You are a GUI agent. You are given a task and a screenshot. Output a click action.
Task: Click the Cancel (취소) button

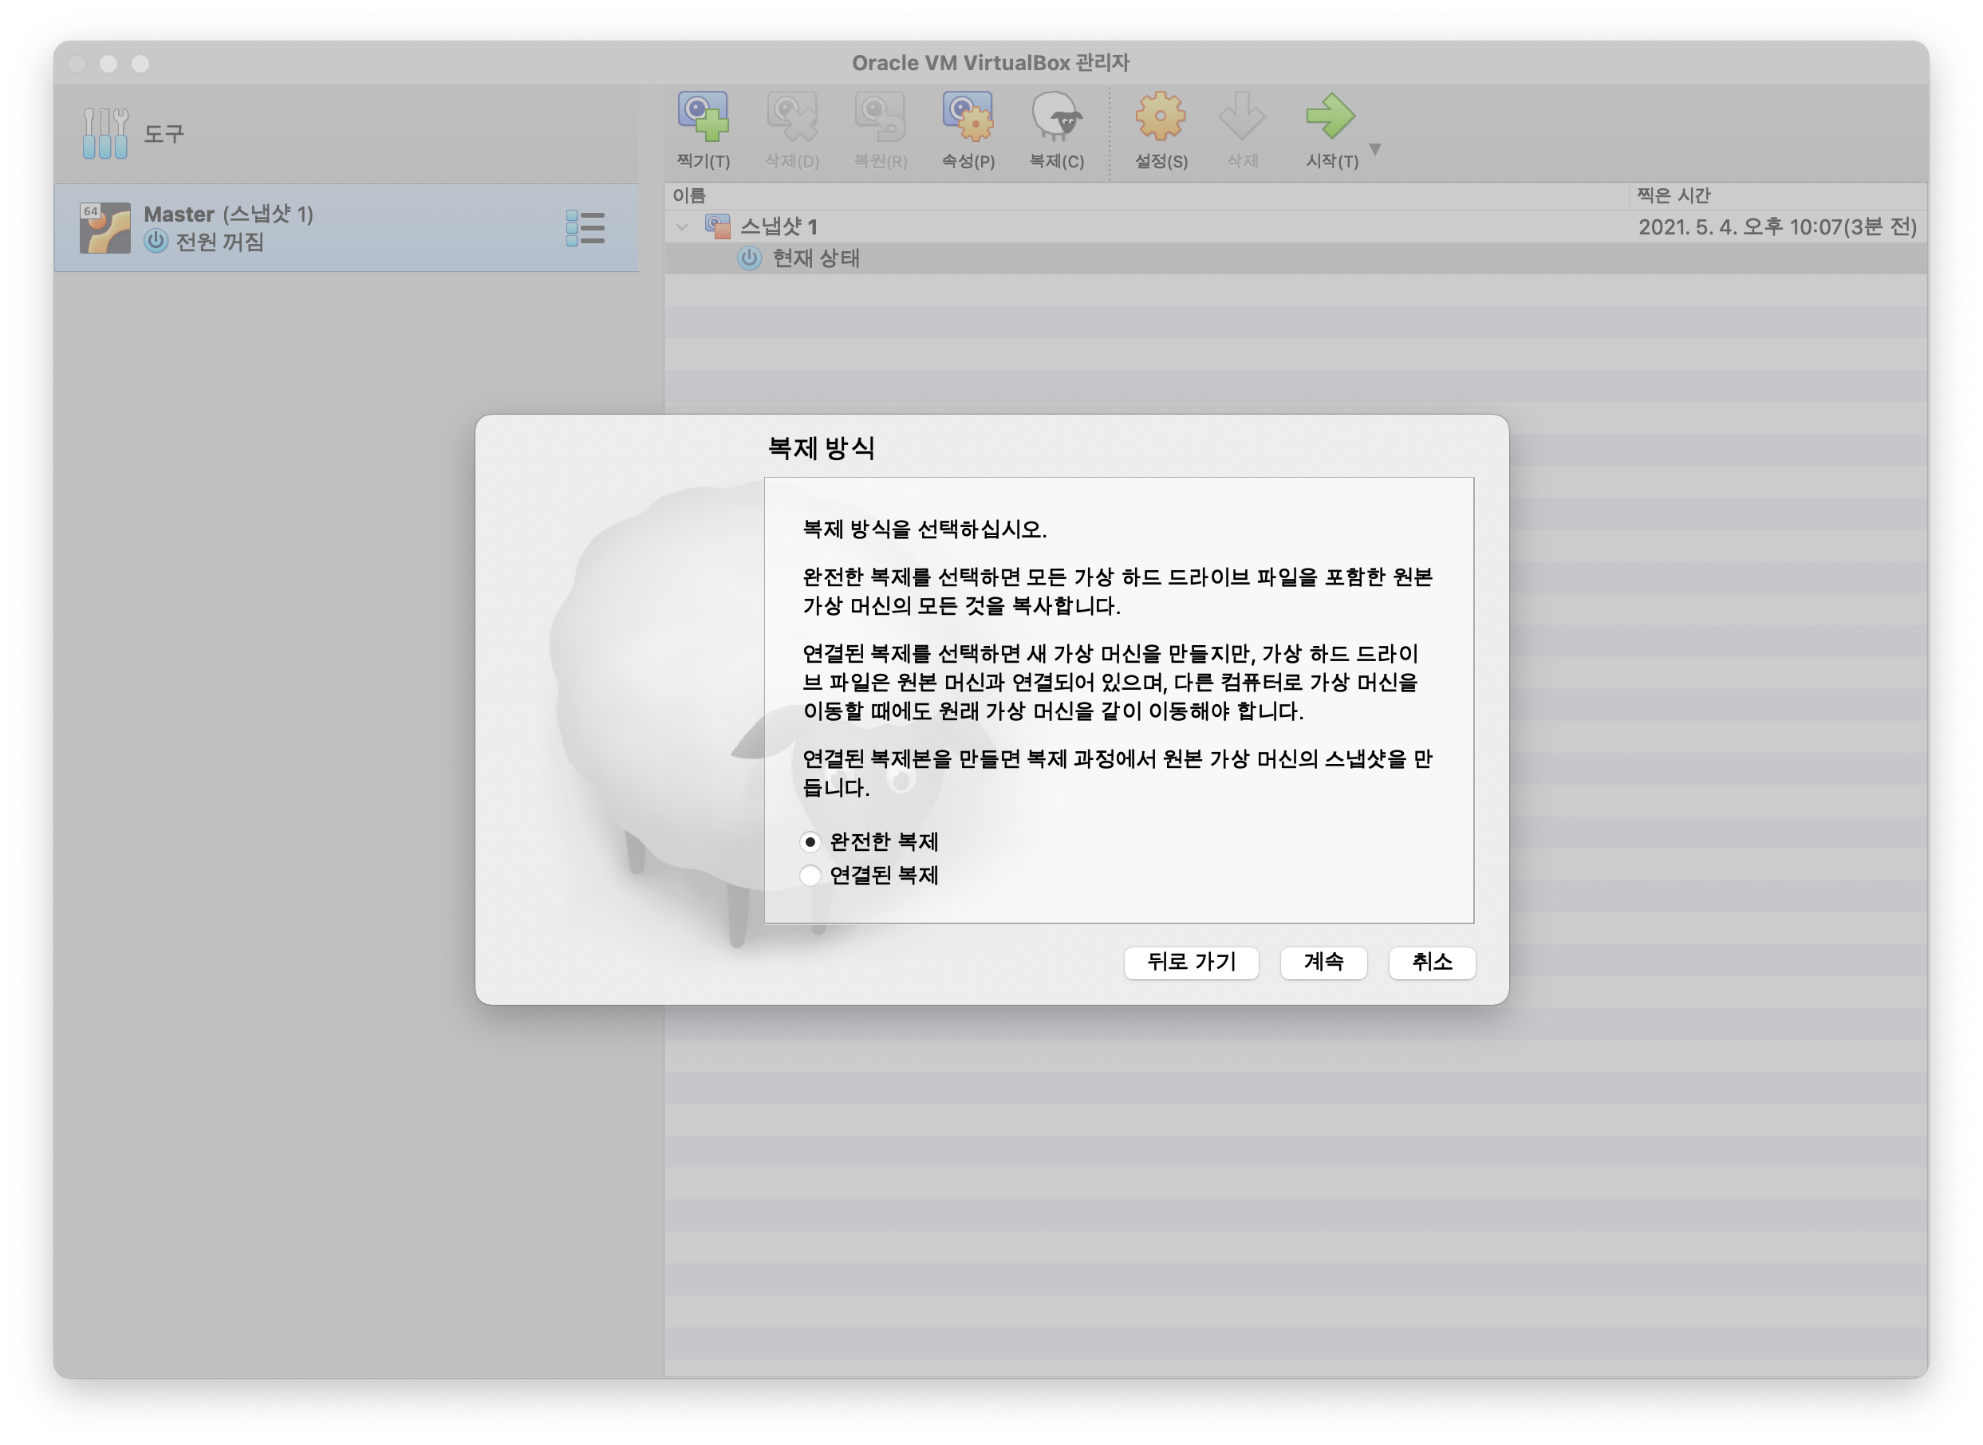click(1432, 963)
